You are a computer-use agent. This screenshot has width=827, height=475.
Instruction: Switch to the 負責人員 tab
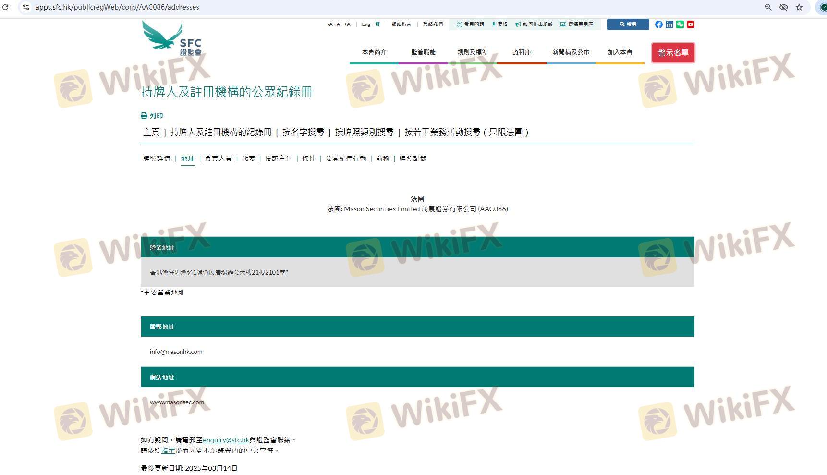[218, 158]
